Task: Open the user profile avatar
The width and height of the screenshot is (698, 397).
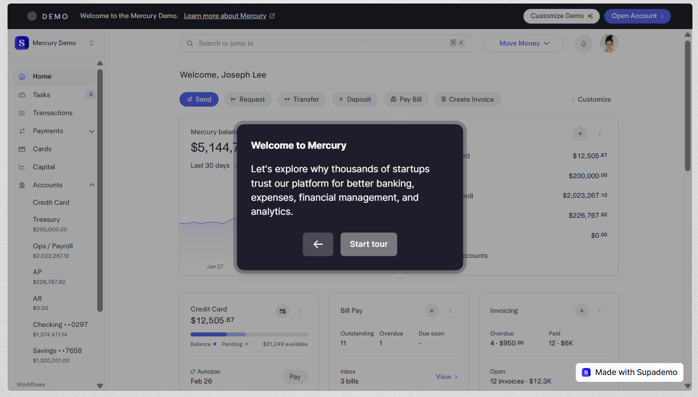Action: 609,44
